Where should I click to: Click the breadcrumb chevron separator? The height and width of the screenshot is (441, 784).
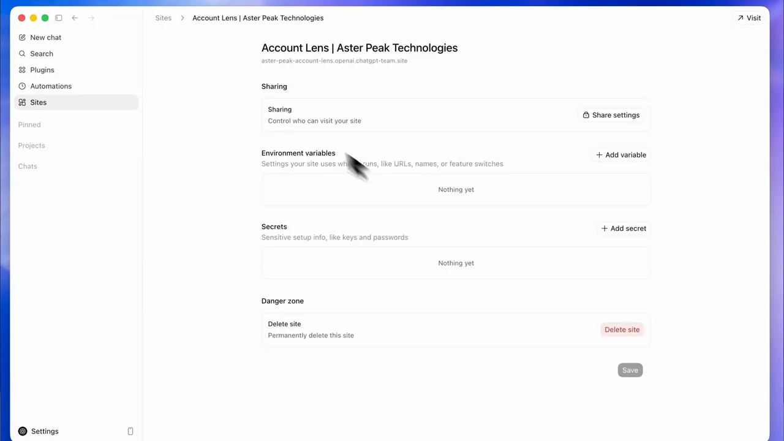[x=182, y=18]
